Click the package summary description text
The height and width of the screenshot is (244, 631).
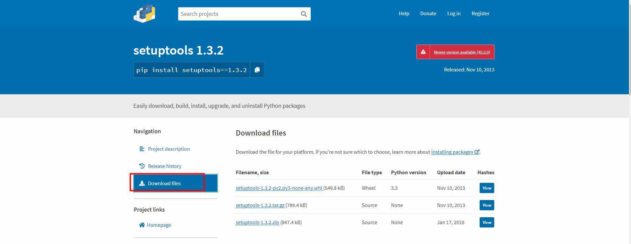click(219, 106)
